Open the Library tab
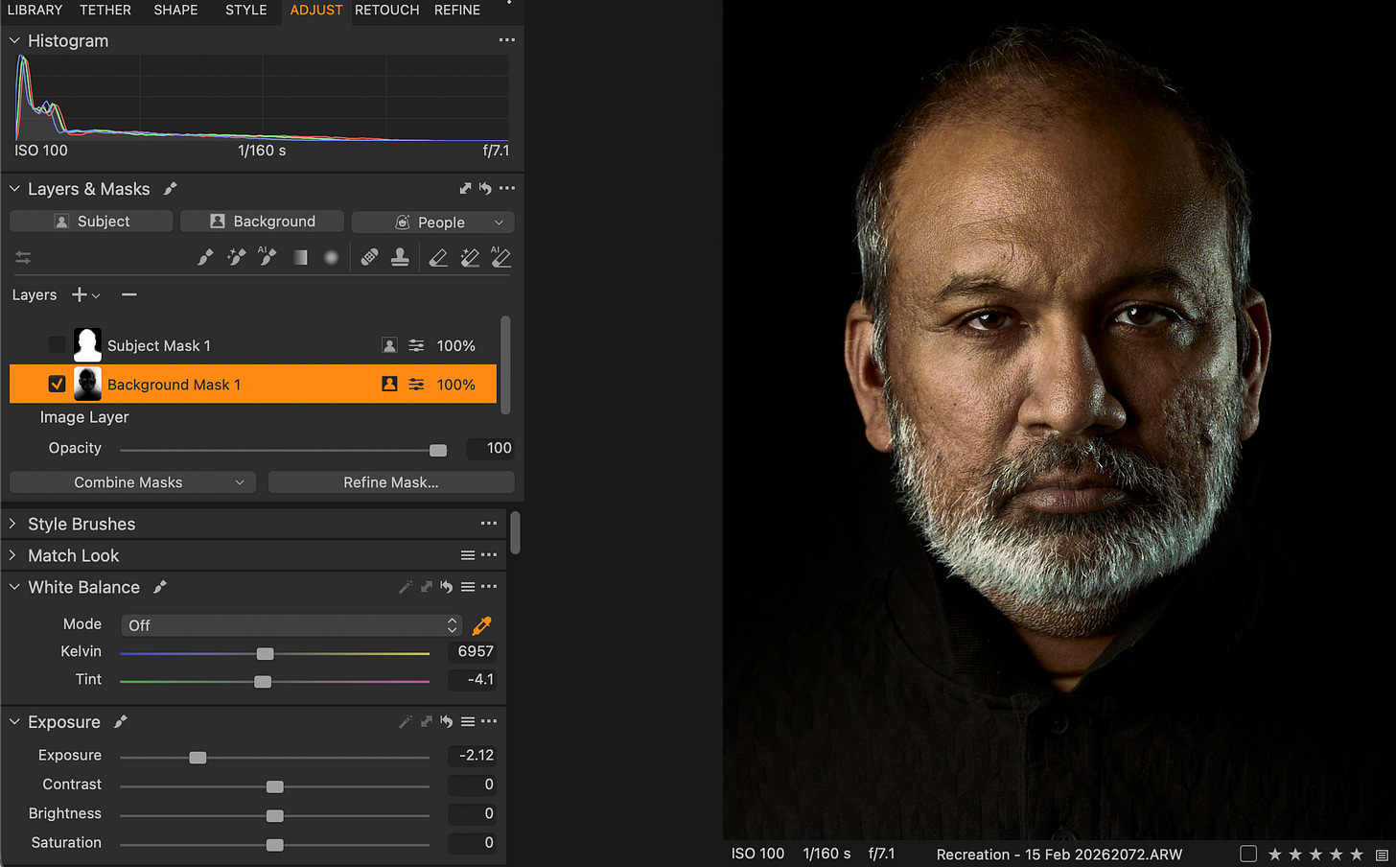This screenshot has height=867, width=1396. click(35, 11)
